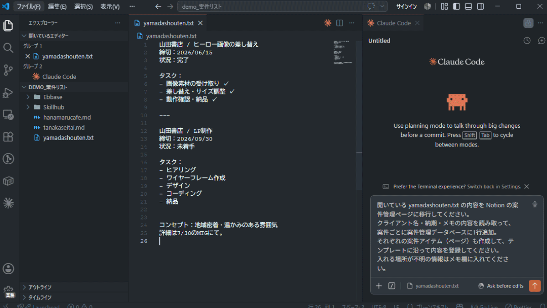Click the サインイン sign-in button
The width and height of the screenshot is (547, 308).
point(406,6)
